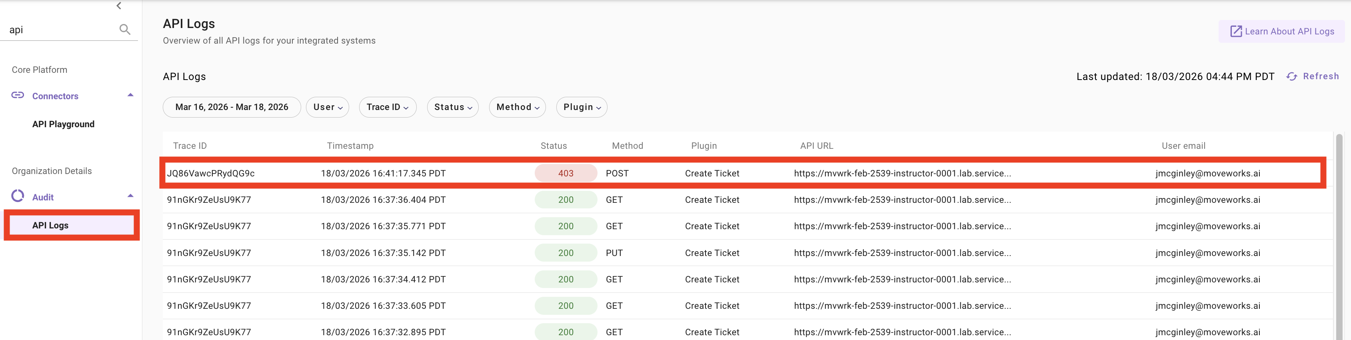
Task: Collapse sidebar using the back chevron
Action: pyautogui.click(x=119, y=6)
